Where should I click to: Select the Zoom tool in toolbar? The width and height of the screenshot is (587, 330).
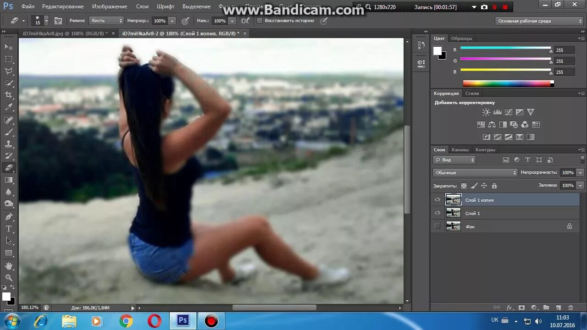9,278
